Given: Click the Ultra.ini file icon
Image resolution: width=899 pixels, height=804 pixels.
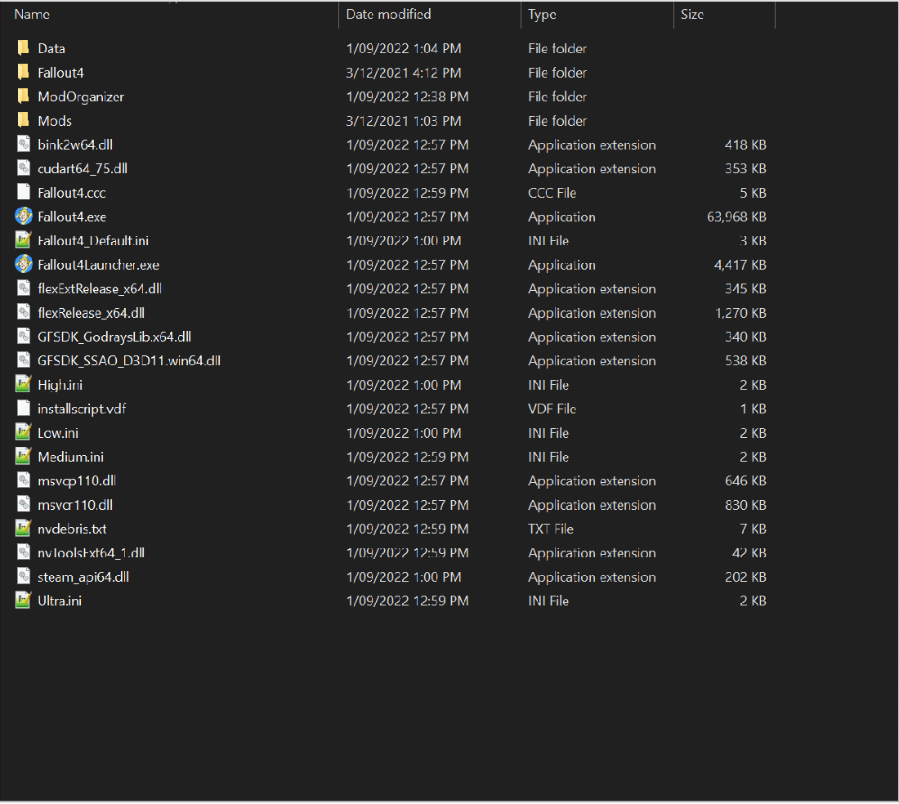Looking at the screenshot, I should (23, 601).
